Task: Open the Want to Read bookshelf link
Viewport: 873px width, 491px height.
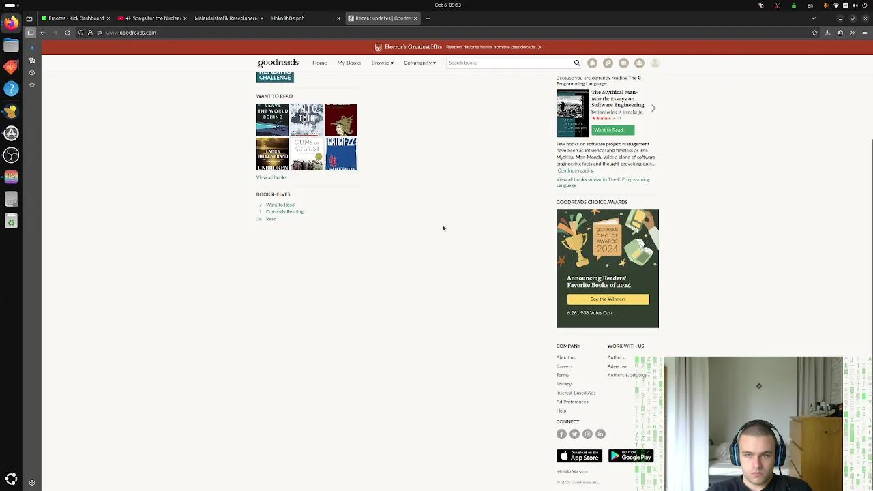Action: click(x=280, y=205)
